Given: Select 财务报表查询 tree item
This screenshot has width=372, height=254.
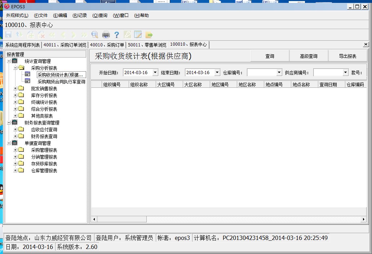Looking at the screenshot, I should [x=44, y=136].
